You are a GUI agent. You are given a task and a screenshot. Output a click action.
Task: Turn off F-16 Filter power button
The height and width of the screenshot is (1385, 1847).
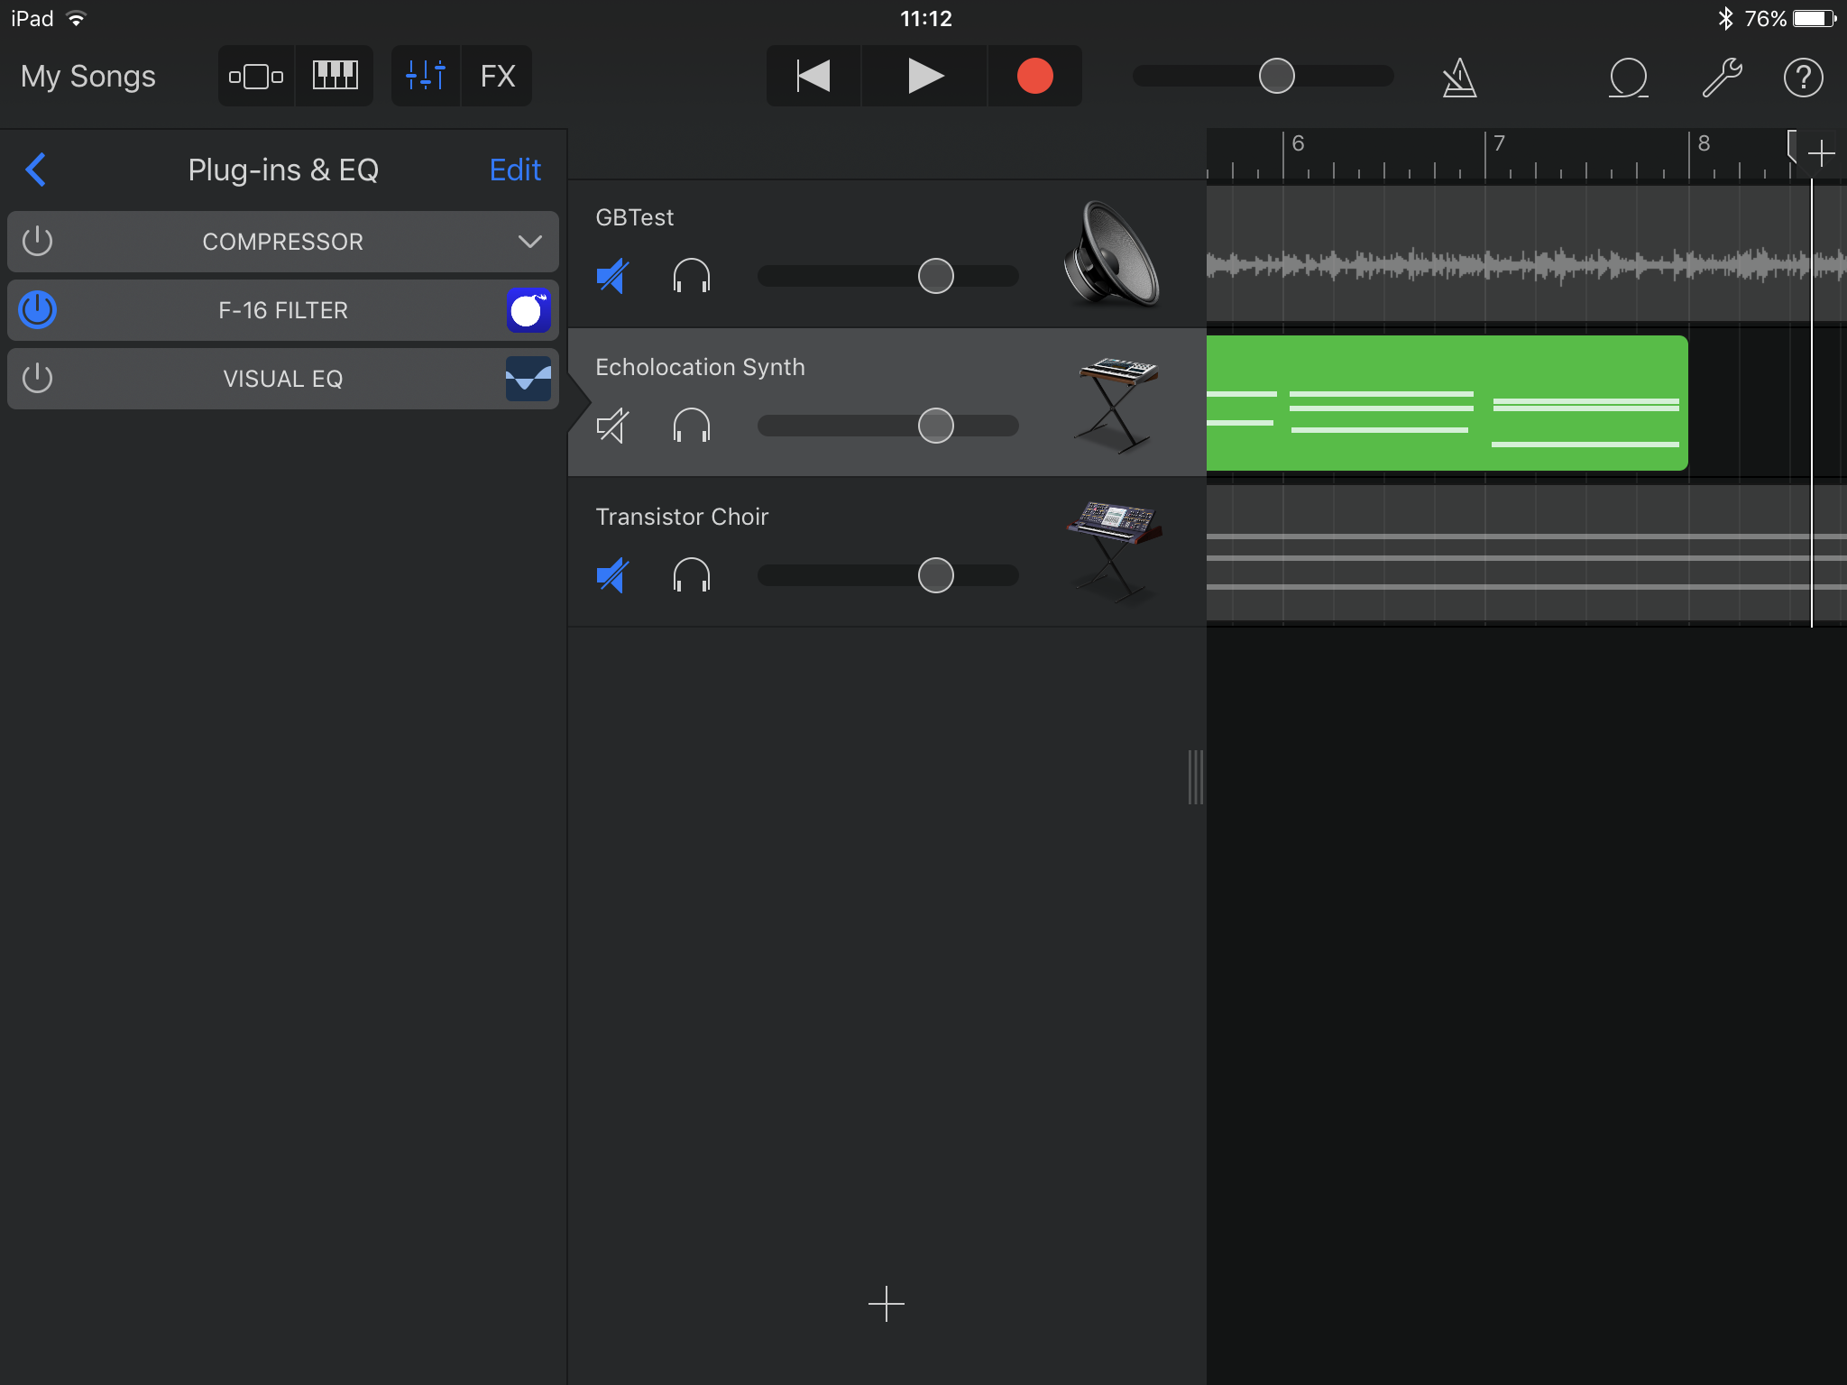pyautogui.click(x=38, y=310)
